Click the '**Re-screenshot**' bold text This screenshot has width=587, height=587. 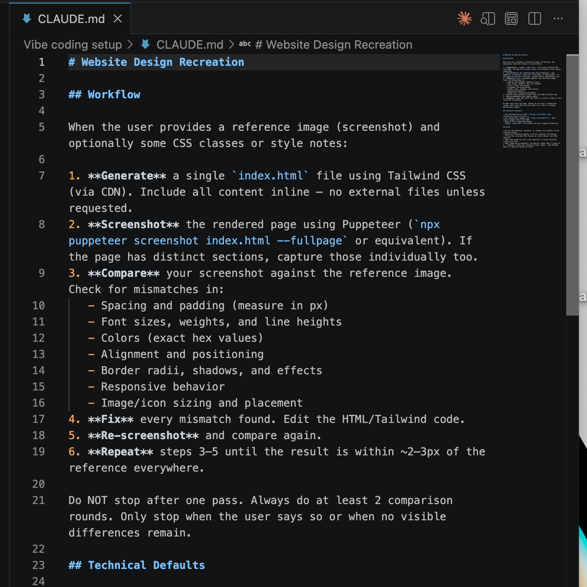(143, 436)
